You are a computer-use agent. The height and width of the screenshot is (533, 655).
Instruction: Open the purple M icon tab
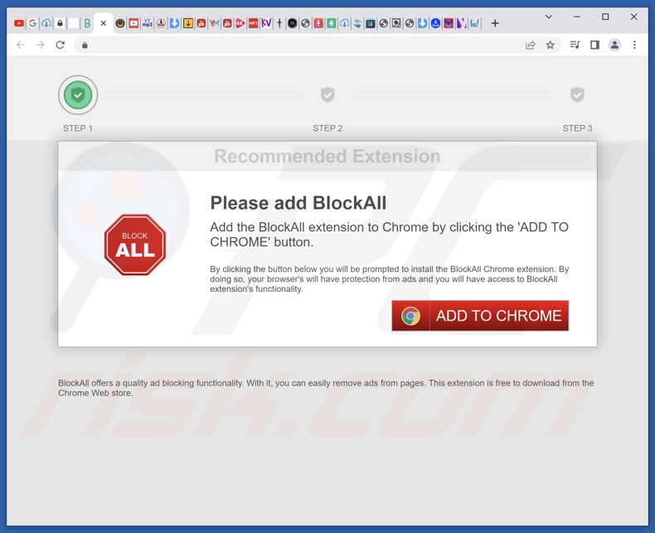pyautogui.click(x=461, y=23)
